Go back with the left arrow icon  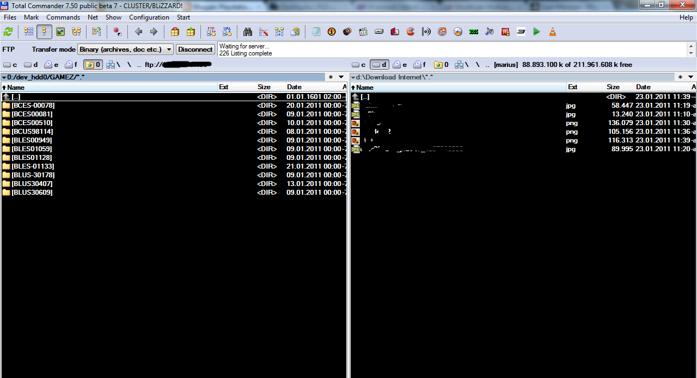(x=138, y=32)
